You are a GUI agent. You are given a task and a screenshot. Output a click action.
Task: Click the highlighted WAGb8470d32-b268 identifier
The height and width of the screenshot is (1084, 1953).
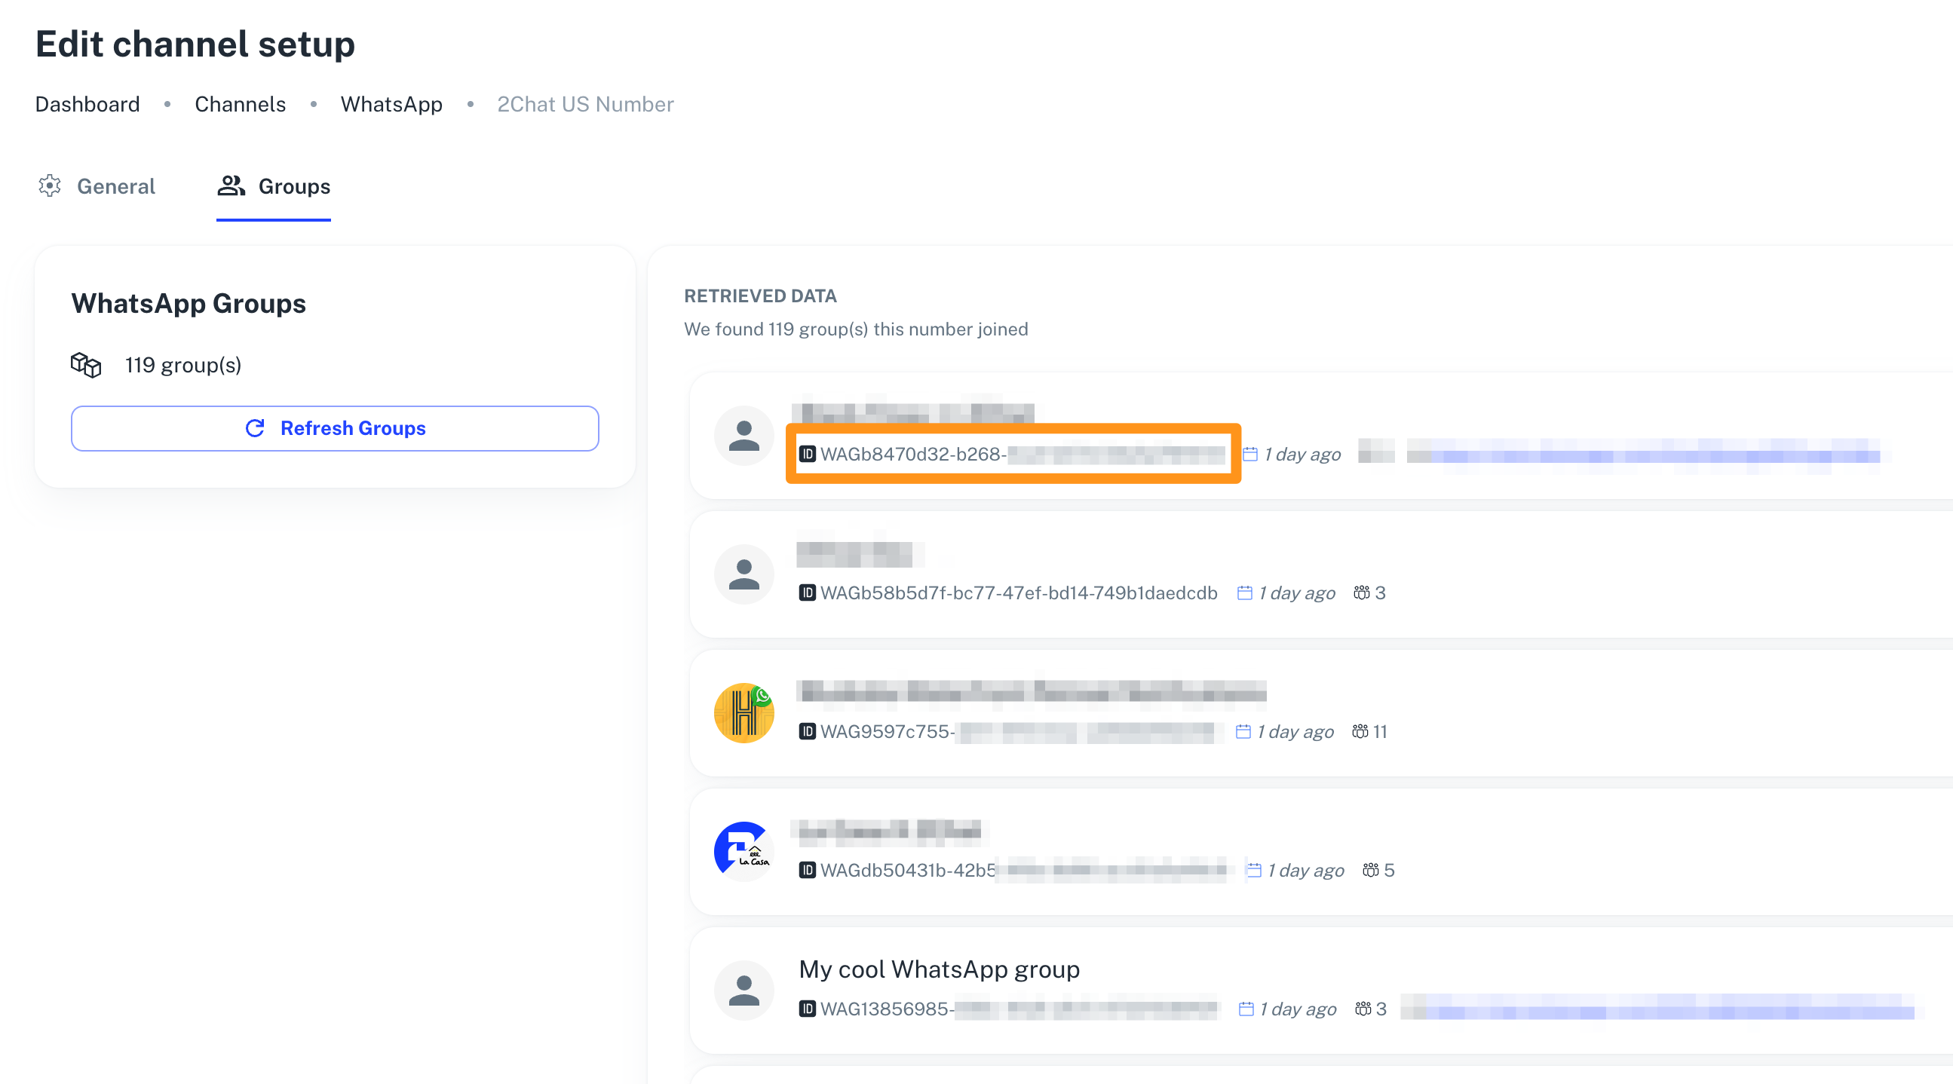click(913, 454)
